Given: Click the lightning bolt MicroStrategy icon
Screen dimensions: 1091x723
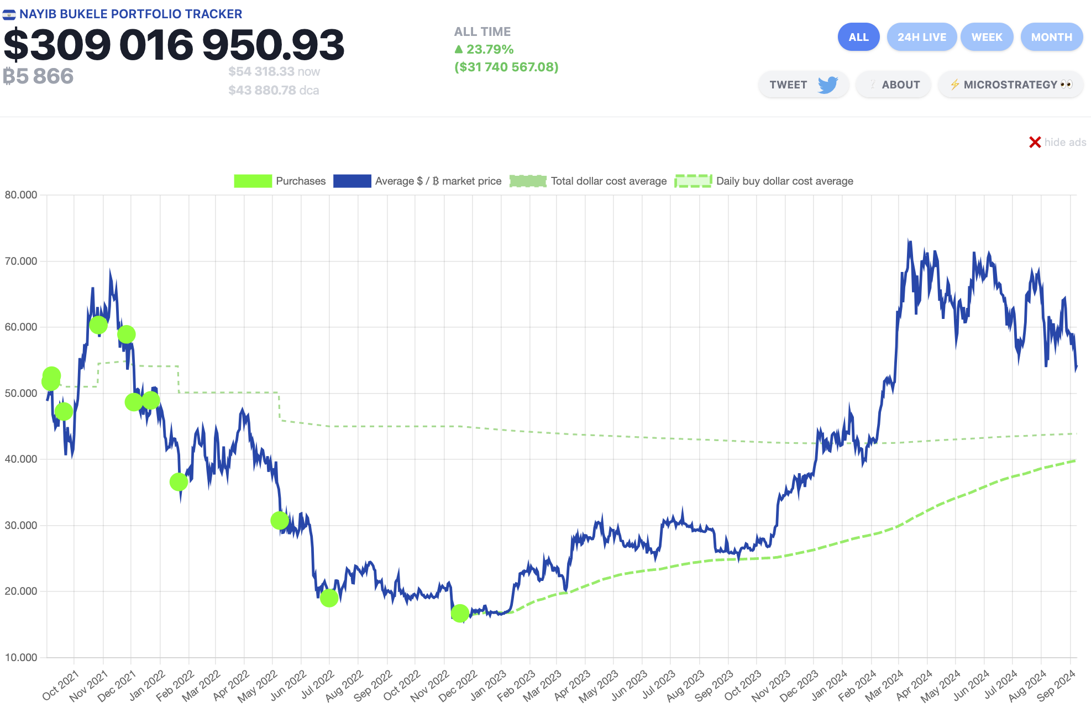Looking at the screenshot, I should tap(954, 85).
